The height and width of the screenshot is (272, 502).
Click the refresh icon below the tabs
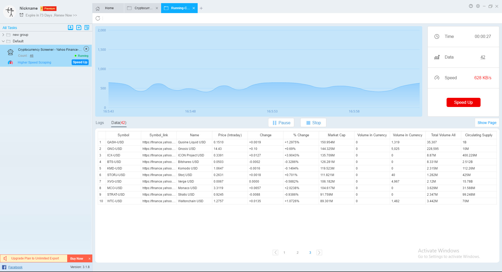98,18
